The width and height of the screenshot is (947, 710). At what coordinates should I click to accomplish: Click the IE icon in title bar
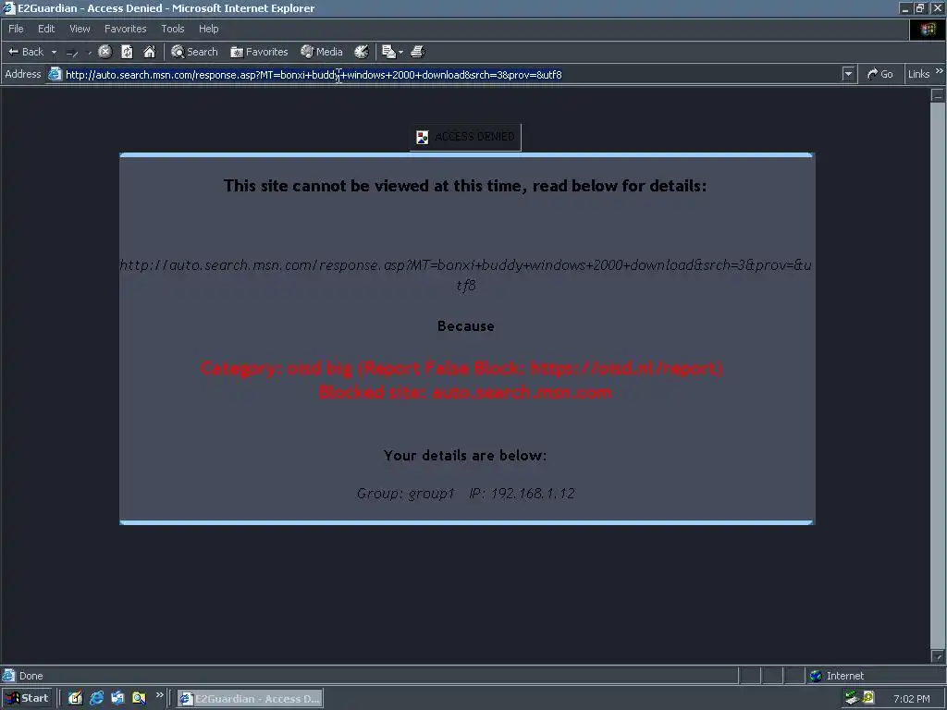8,7
